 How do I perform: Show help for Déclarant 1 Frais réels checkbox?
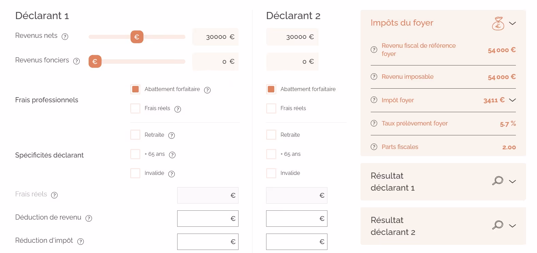[x=178, y=109]
